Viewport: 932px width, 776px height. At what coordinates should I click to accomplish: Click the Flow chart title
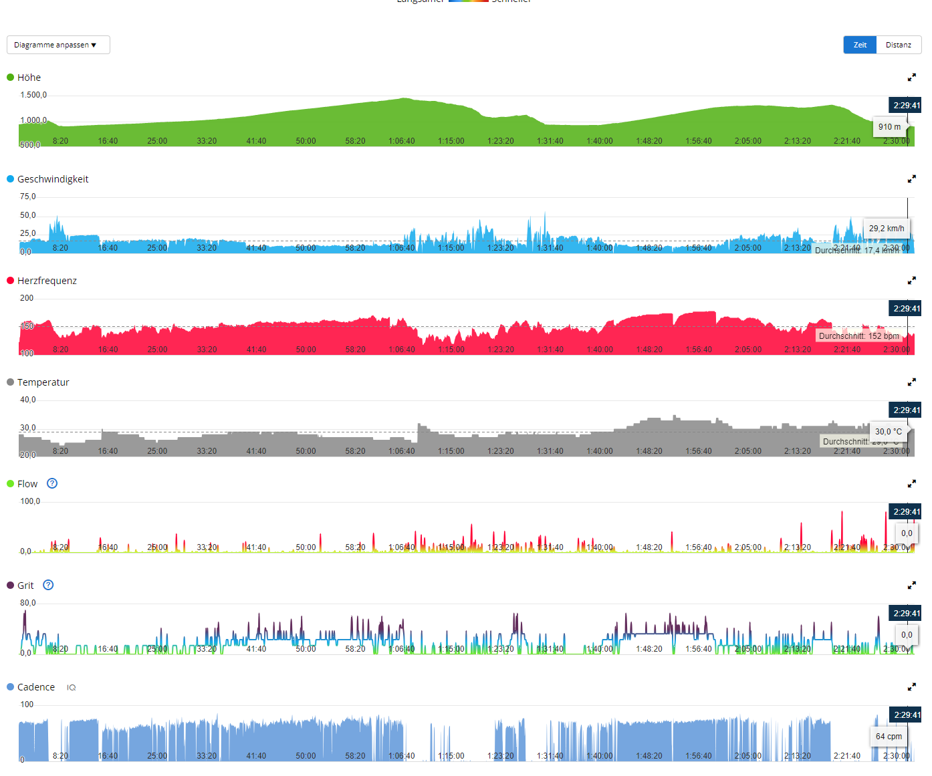[27, 484]
